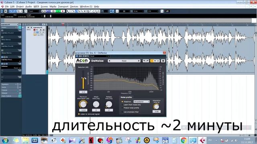Select the FabFilter Pro-L insert slot
Image resolution: width=257 pixels, height=144 pixels.
[x=11, y=60]
